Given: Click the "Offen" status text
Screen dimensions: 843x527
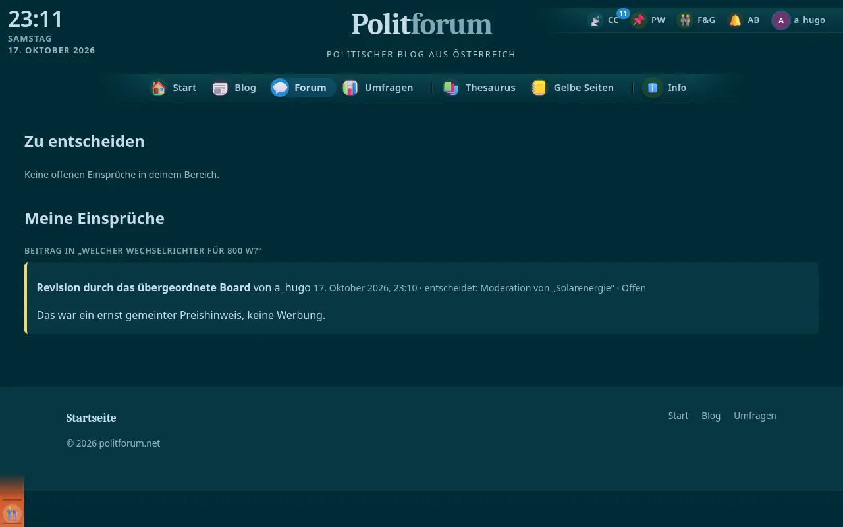Looking at the screenshot, I should click(634, 288).
